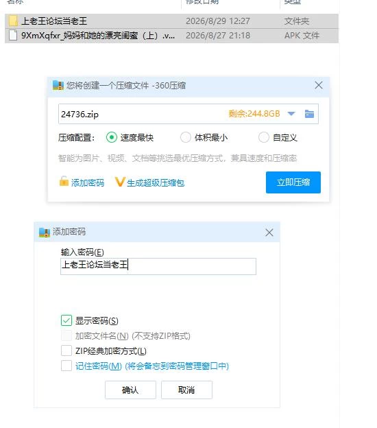This screenshot has height=428, width=377.
Task: Click the APK file icon in list
Action: (13, 35)
